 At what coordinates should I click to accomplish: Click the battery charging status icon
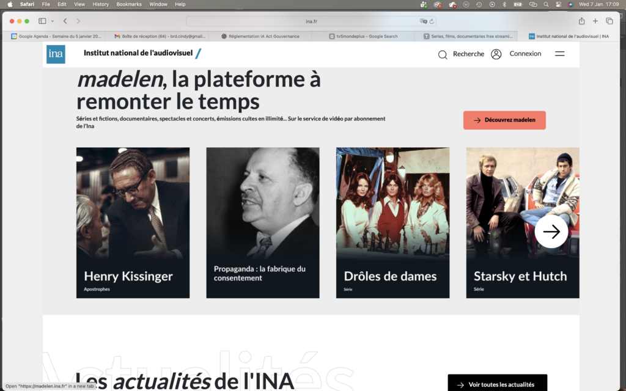pyautogui.click(x=518, y=4)
